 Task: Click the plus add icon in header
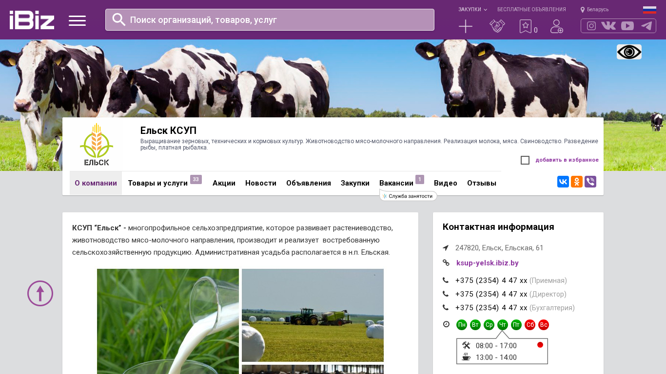point(466,26)
